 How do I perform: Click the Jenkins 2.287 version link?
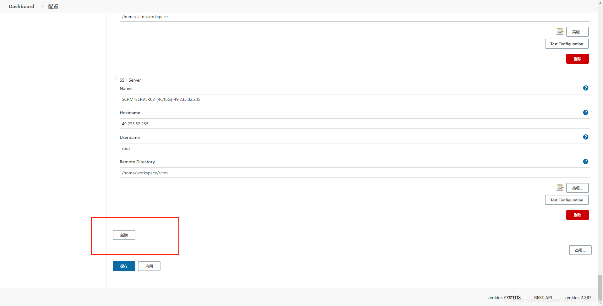click(578, 298)
